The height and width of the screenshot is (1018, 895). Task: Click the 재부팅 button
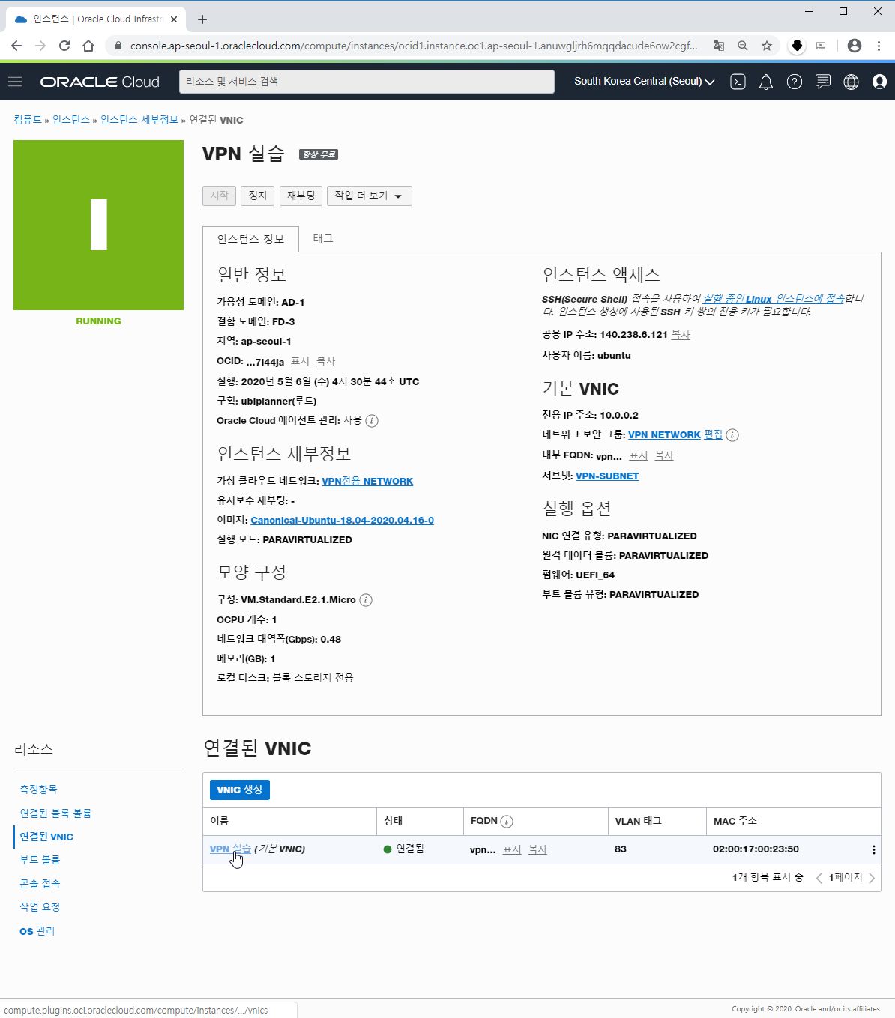(x=301, y=196)
